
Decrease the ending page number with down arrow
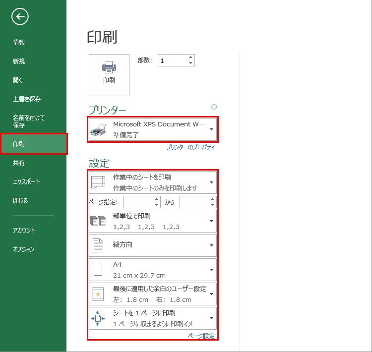point(213,205)
